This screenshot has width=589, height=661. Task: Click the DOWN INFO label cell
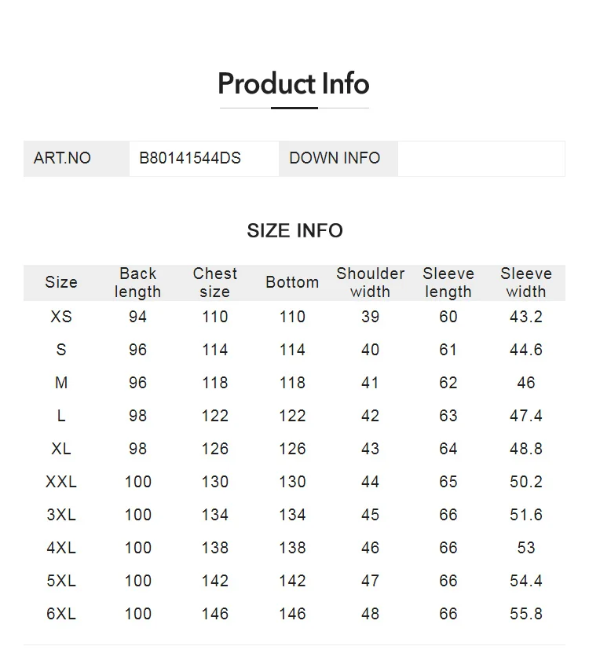click(335, 158)
